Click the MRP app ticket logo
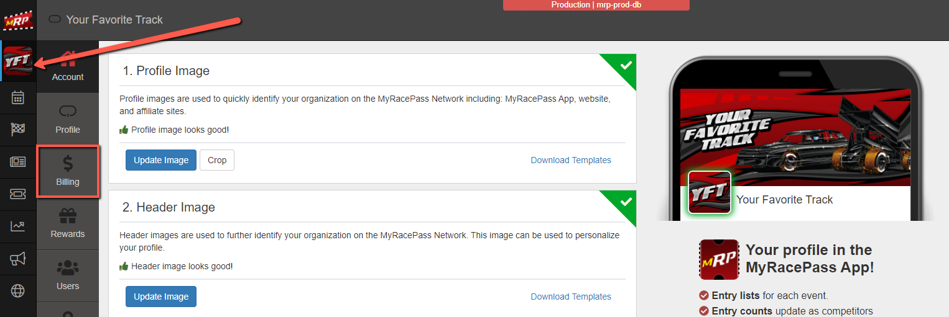 pyautogui.click(x=719, y=259)
